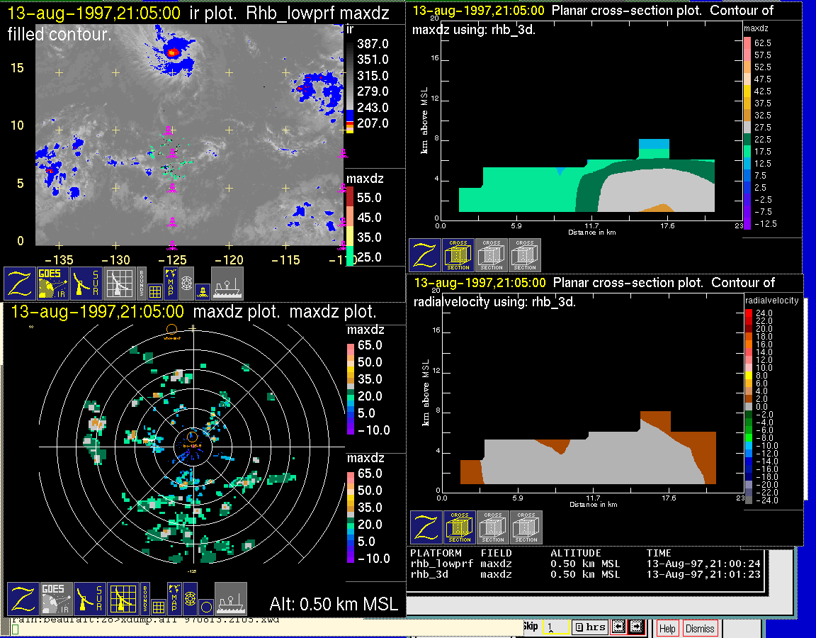Screen dimensions: 816x638
Task: Click the range rings icon in bottom plot toolbar
Action: 189,598
